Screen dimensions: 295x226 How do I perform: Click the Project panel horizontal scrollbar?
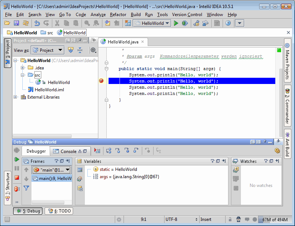point(42,136)
